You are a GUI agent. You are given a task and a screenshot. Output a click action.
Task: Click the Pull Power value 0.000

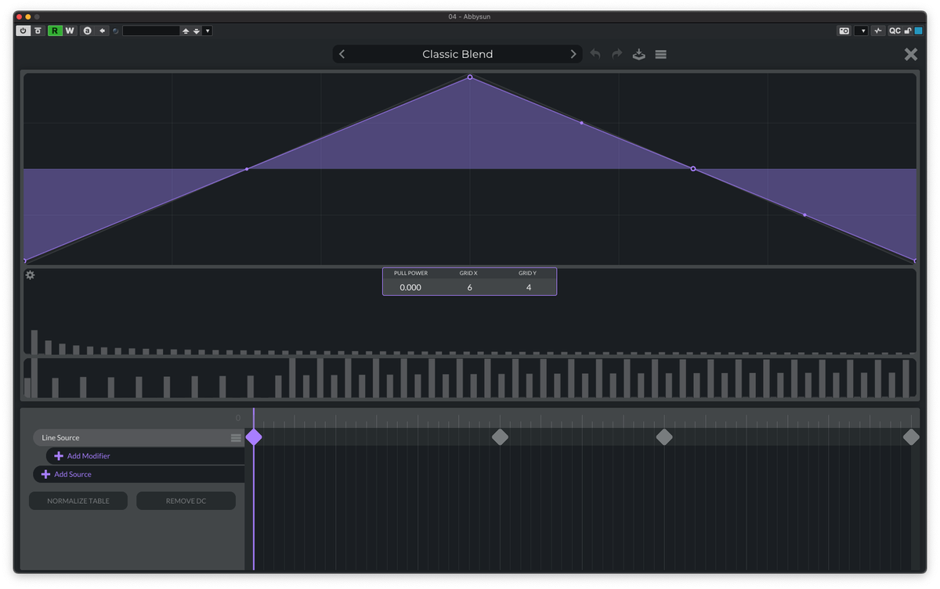(410, 287)
